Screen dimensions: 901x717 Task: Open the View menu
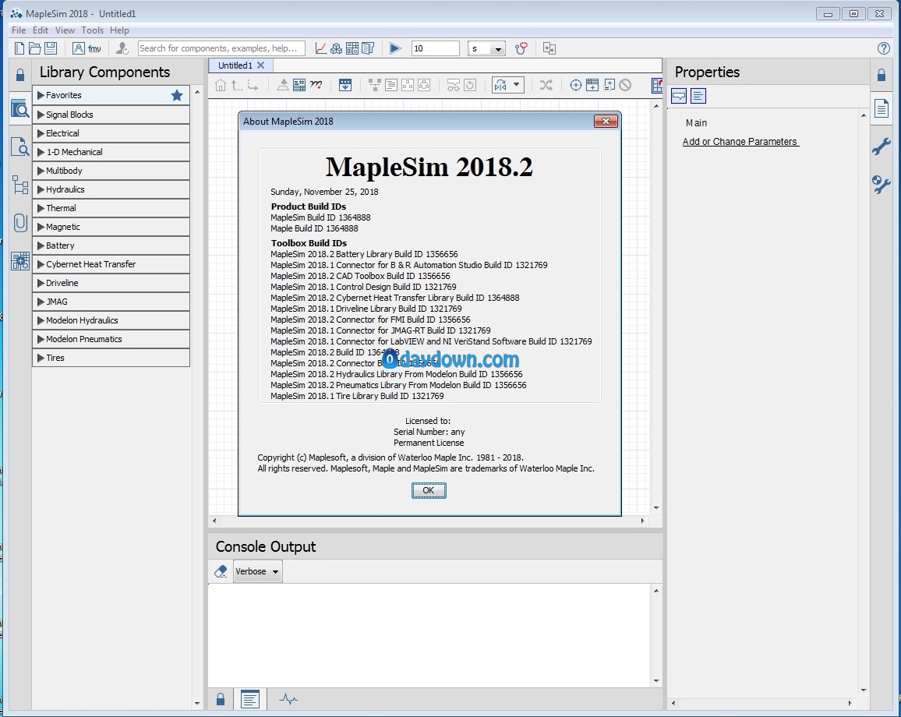tap(65, 30)
